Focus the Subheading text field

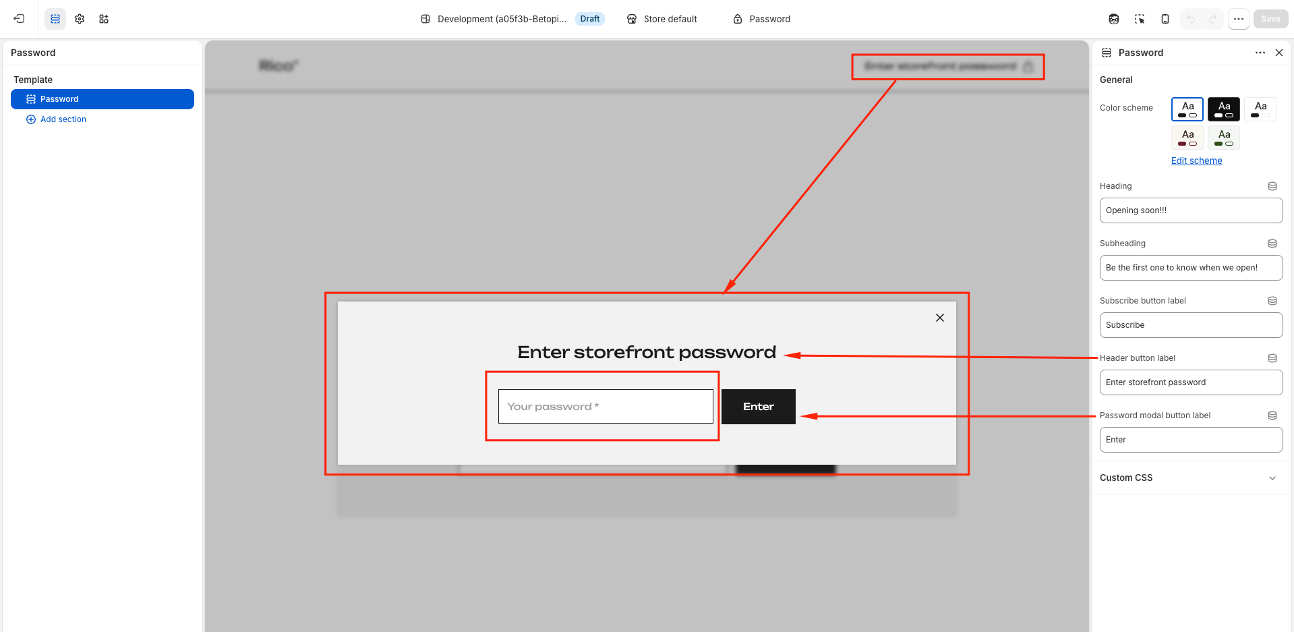pos(1191,268)
